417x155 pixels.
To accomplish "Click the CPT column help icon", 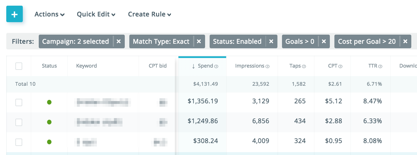I will click(x=340, y=66).
